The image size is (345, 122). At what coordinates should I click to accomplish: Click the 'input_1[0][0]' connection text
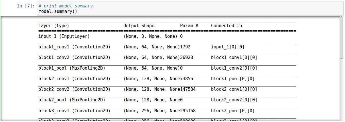[228, 47]
